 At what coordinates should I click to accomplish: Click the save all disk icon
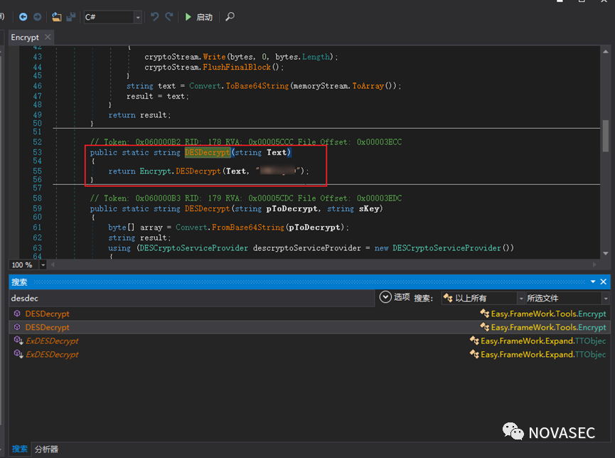(x=70, y=16)
